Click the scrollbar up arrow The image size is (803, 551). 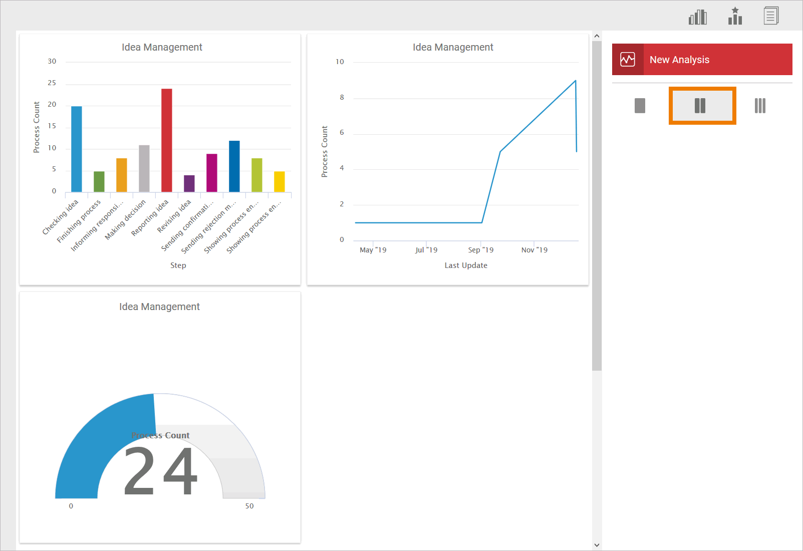click(597, 36)
